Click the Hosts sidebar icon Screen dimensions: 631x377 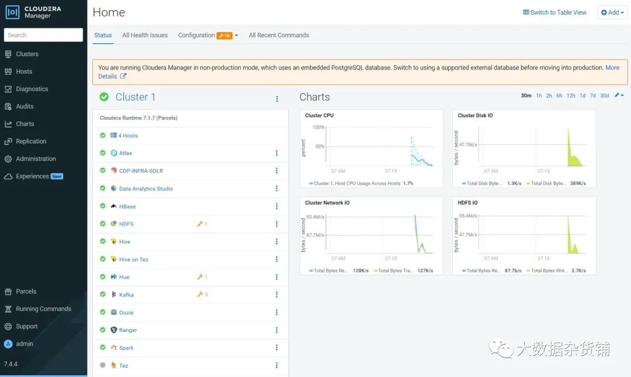[x=8, y=71]
